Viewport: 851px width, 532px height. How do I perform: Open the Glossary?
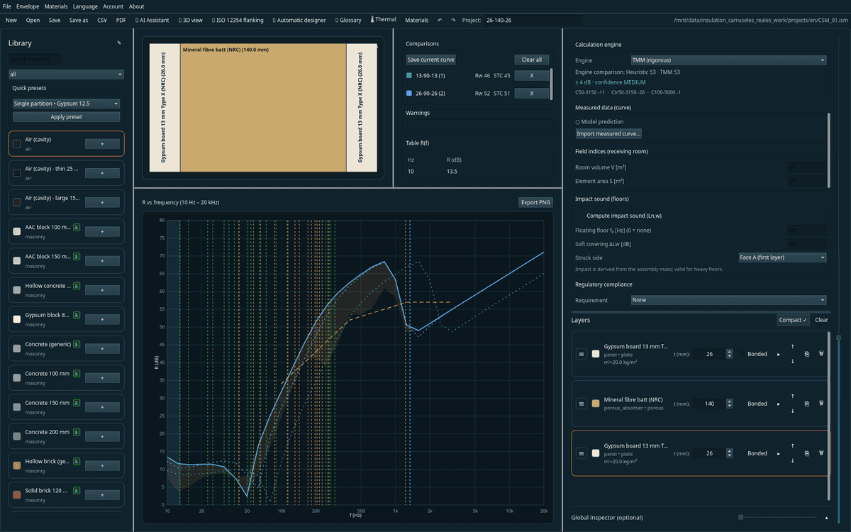(x=347, y=20)
